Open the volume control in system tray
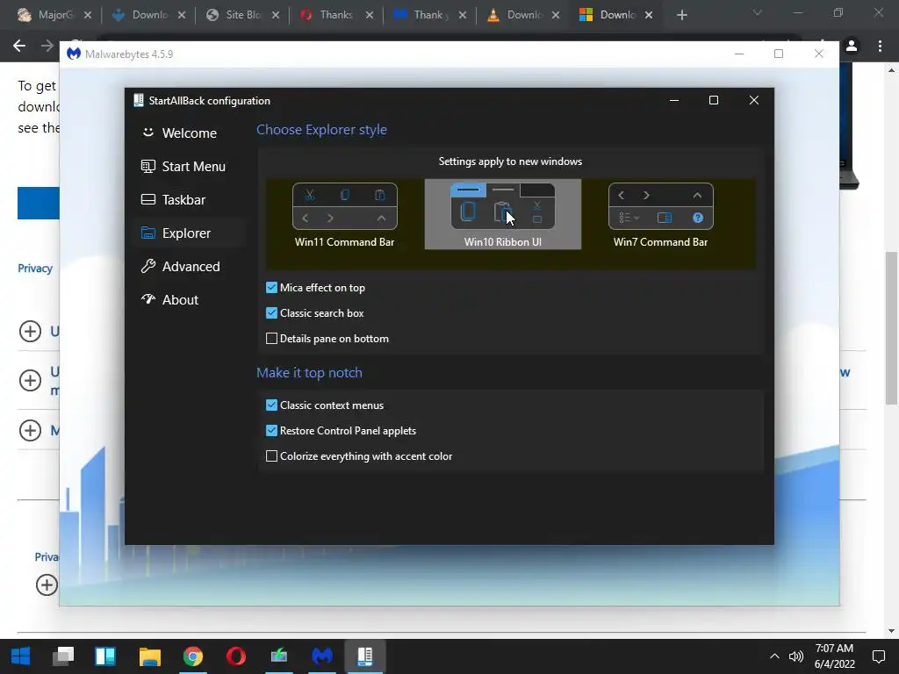This screenshot has width=899, height=674. point(795,656)
